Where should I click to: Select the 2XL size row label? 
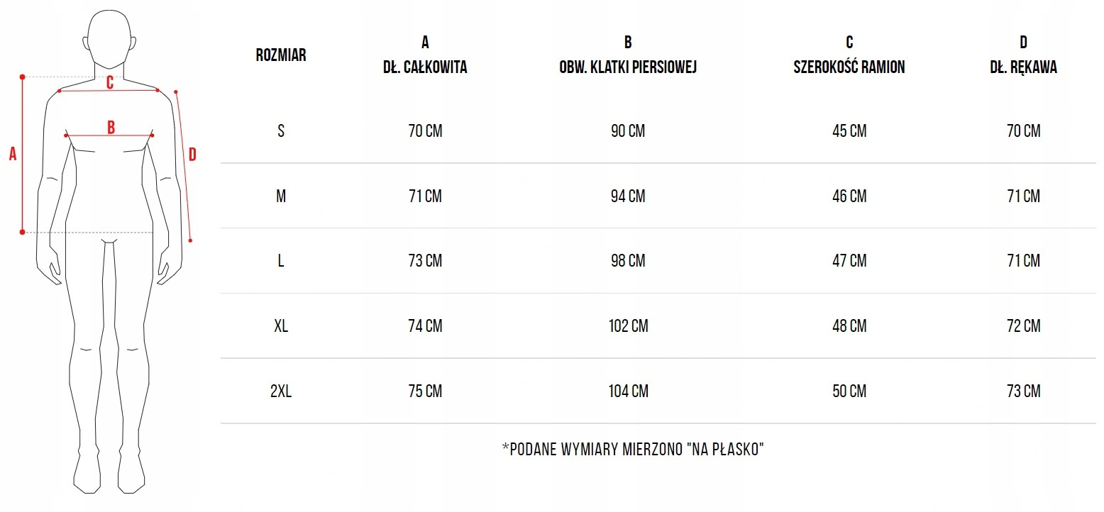pos(281,391)
